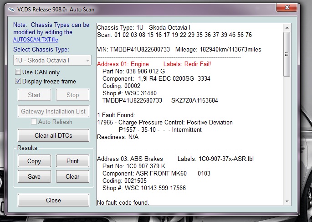
Task: Click the 'Labels: Redir Fail!' text
Action: 187,64
